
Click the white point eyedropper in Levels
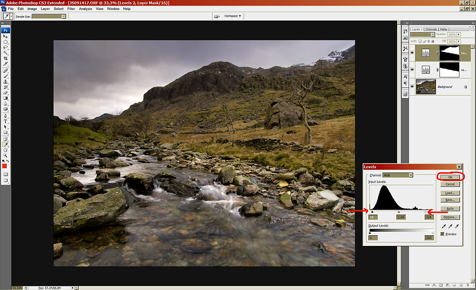(x=457, y=226)
